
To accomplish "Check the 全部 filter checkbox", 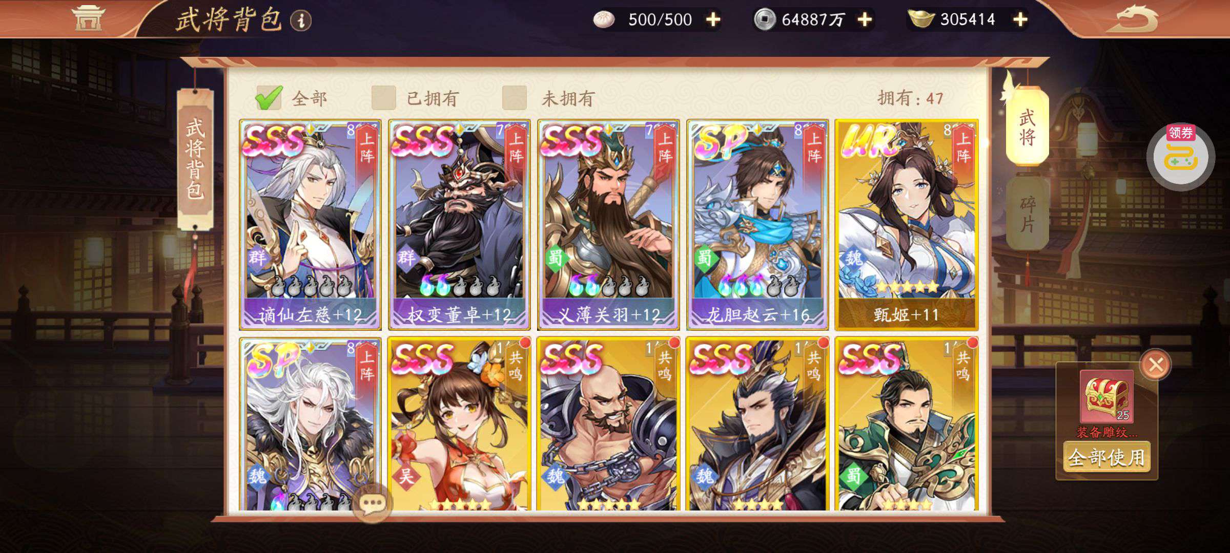I will coord(269,98).
